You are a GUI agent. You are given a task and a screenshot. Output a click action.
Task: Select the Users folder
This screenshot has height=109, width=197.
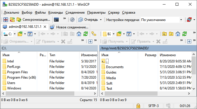point(11,83)
